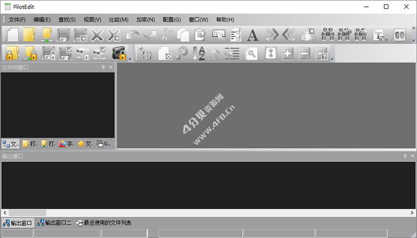
Task: Click the GO button icon
Action: pos(400,35)
